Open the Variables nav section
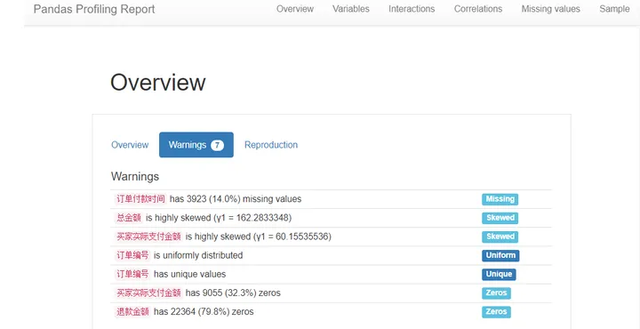 (350, 9)
